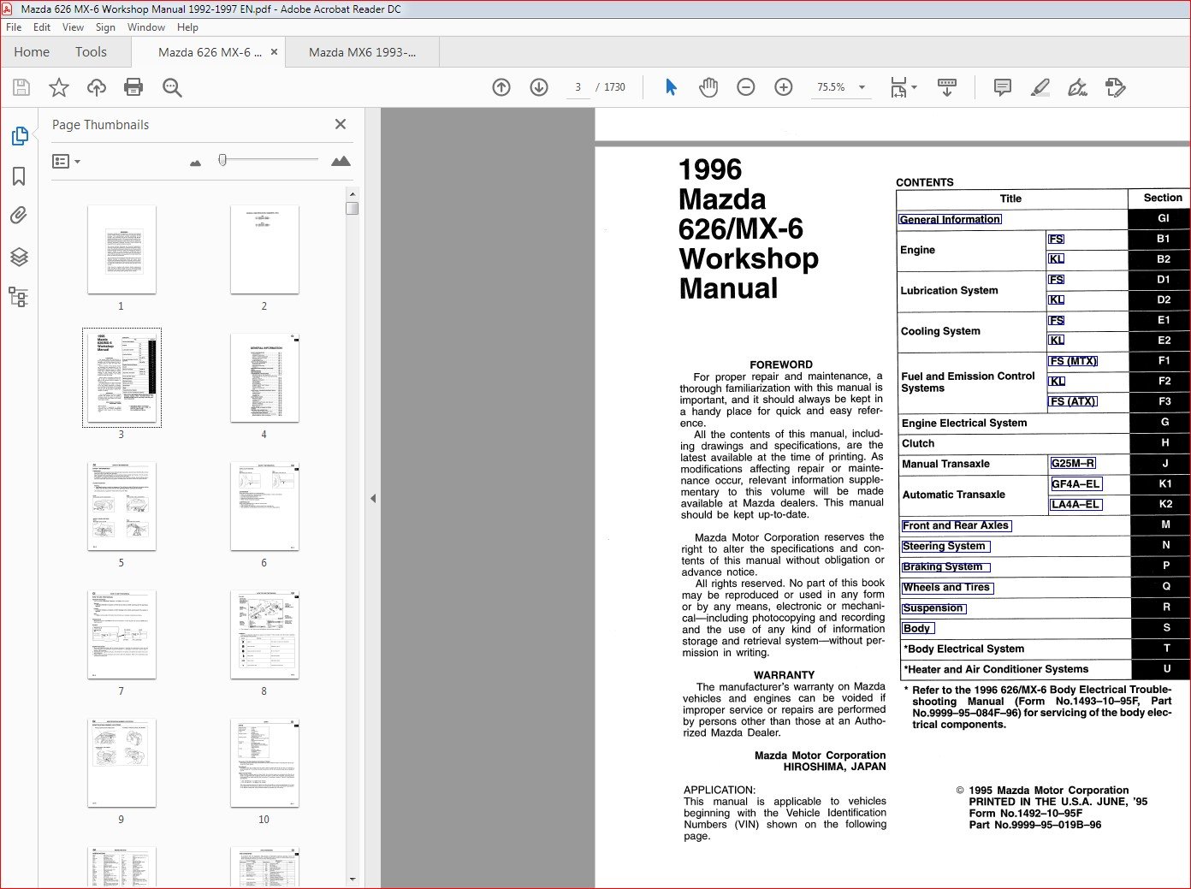Upload file to cloud icon
This screenshot has height=889, width=1191.
point(97,87)
